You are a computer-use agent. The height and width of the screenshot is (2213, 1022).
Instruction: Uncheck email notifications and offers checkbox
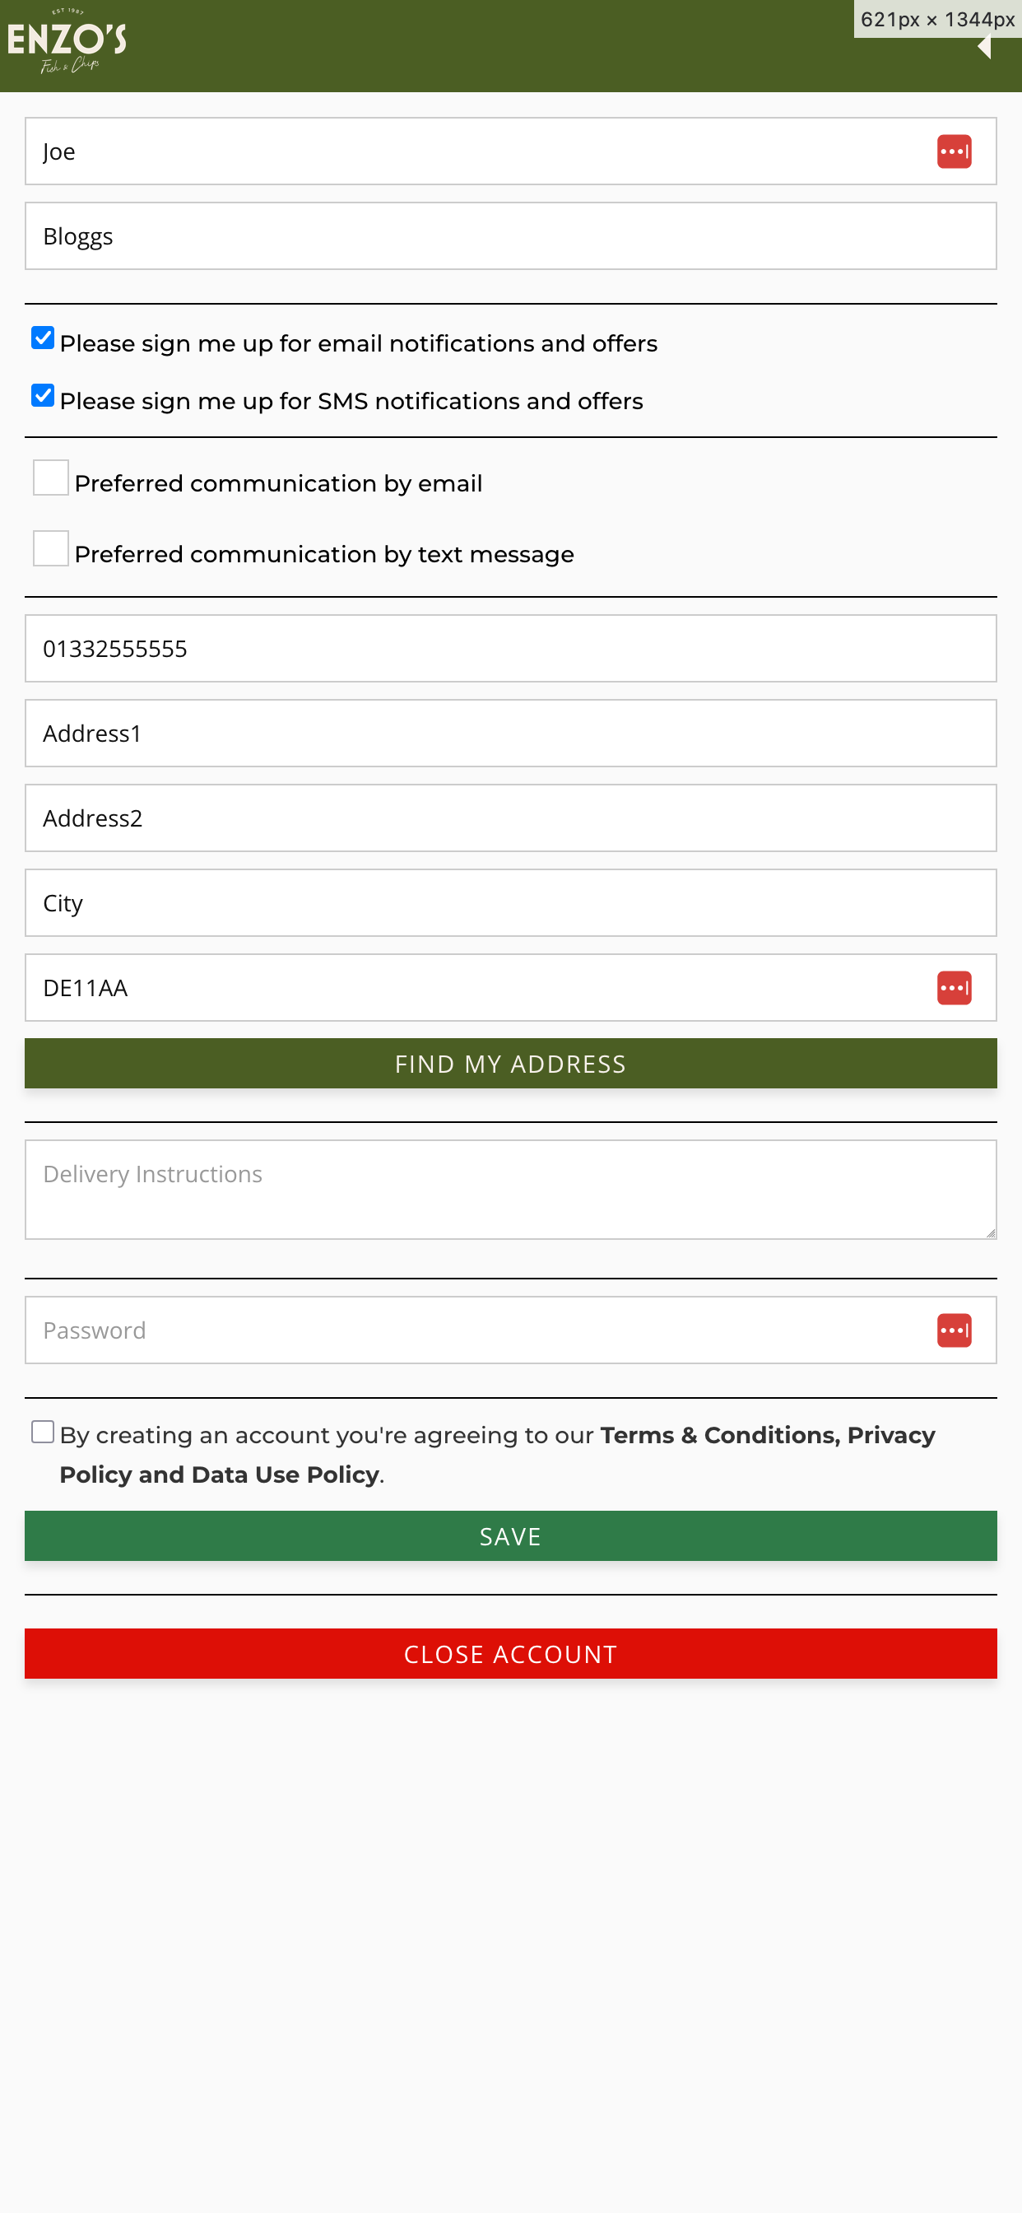(x=43, y=338)
